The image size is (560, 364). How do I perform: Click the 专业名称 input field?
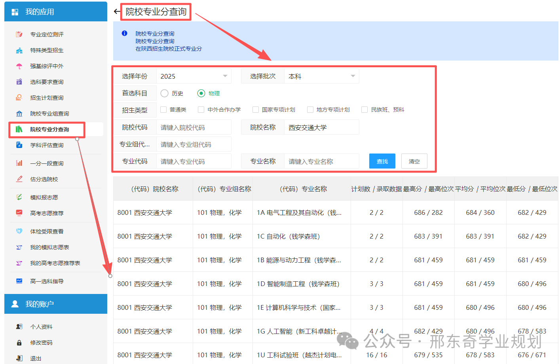coord(321,161)
